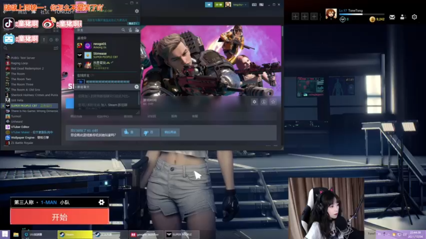This screenshot has width=426, height=239.
Task: Open friends list settings gear
Action: (x=137, y=11)
